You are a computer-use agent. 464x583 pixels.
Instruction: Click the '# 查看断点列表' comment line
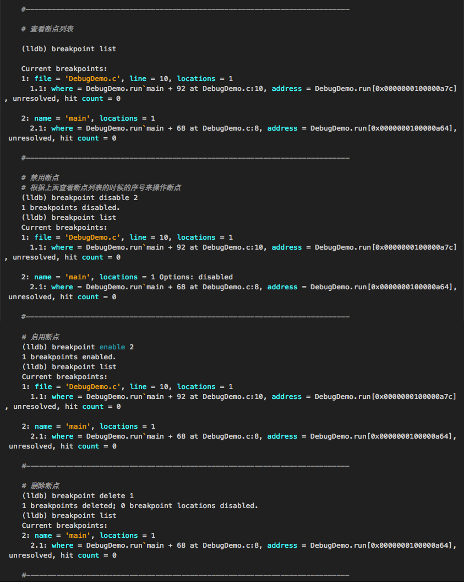tap(52, 29)
